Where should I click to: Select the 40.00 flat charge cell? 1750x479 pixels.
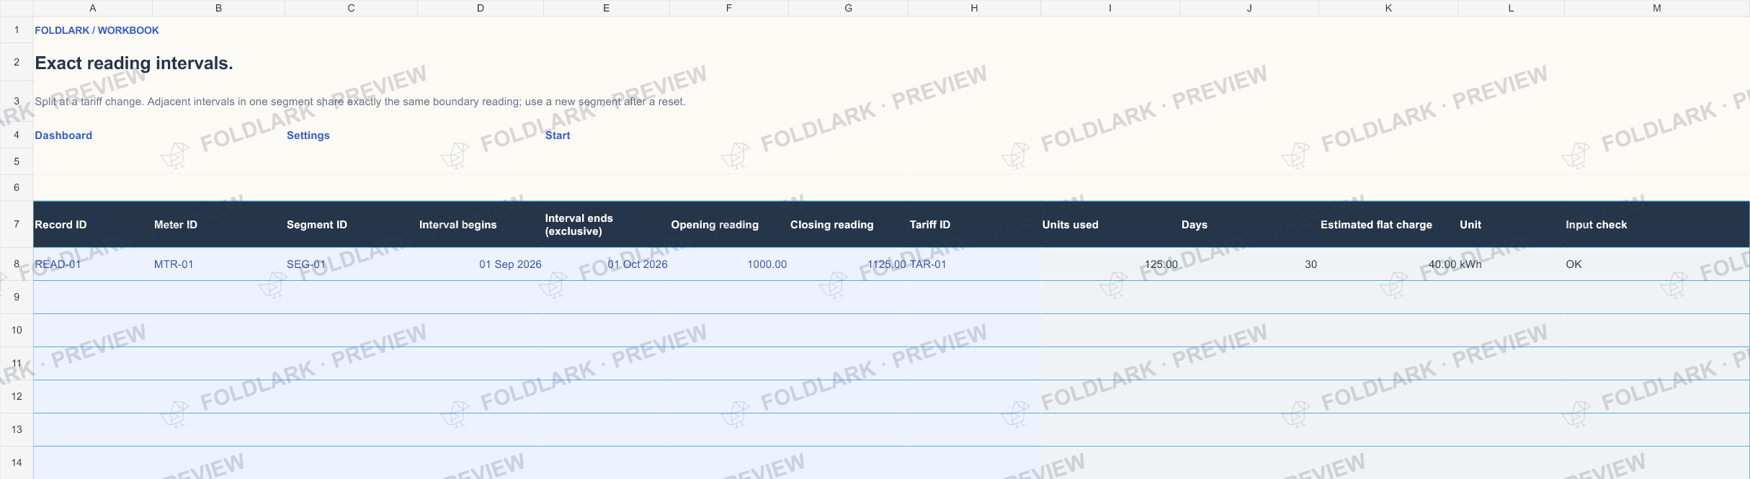coord(1389,264)
